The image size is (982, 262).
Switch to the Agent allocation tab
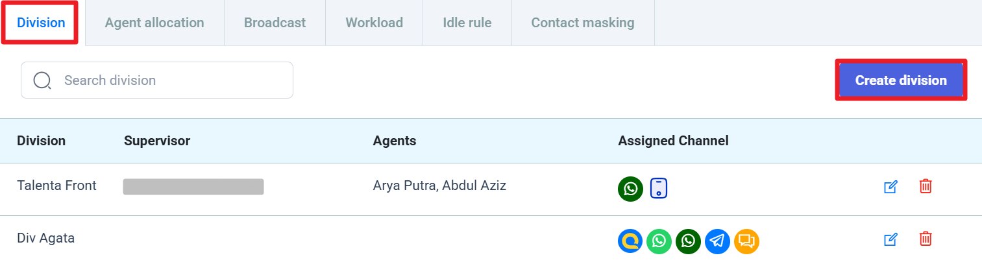click(154, 23)
